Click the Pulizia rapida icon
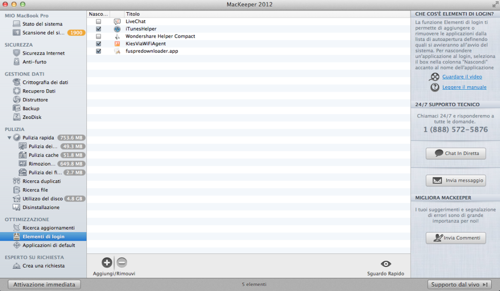 17,137
